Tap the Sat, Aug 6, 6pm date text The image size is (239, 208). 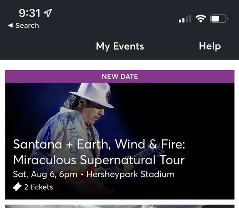[x=45, y=174]
